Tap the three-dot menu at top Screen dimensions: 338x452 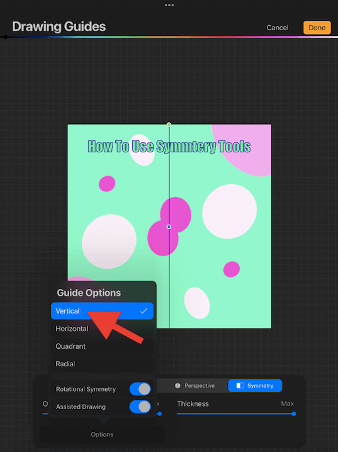[169, 5]
